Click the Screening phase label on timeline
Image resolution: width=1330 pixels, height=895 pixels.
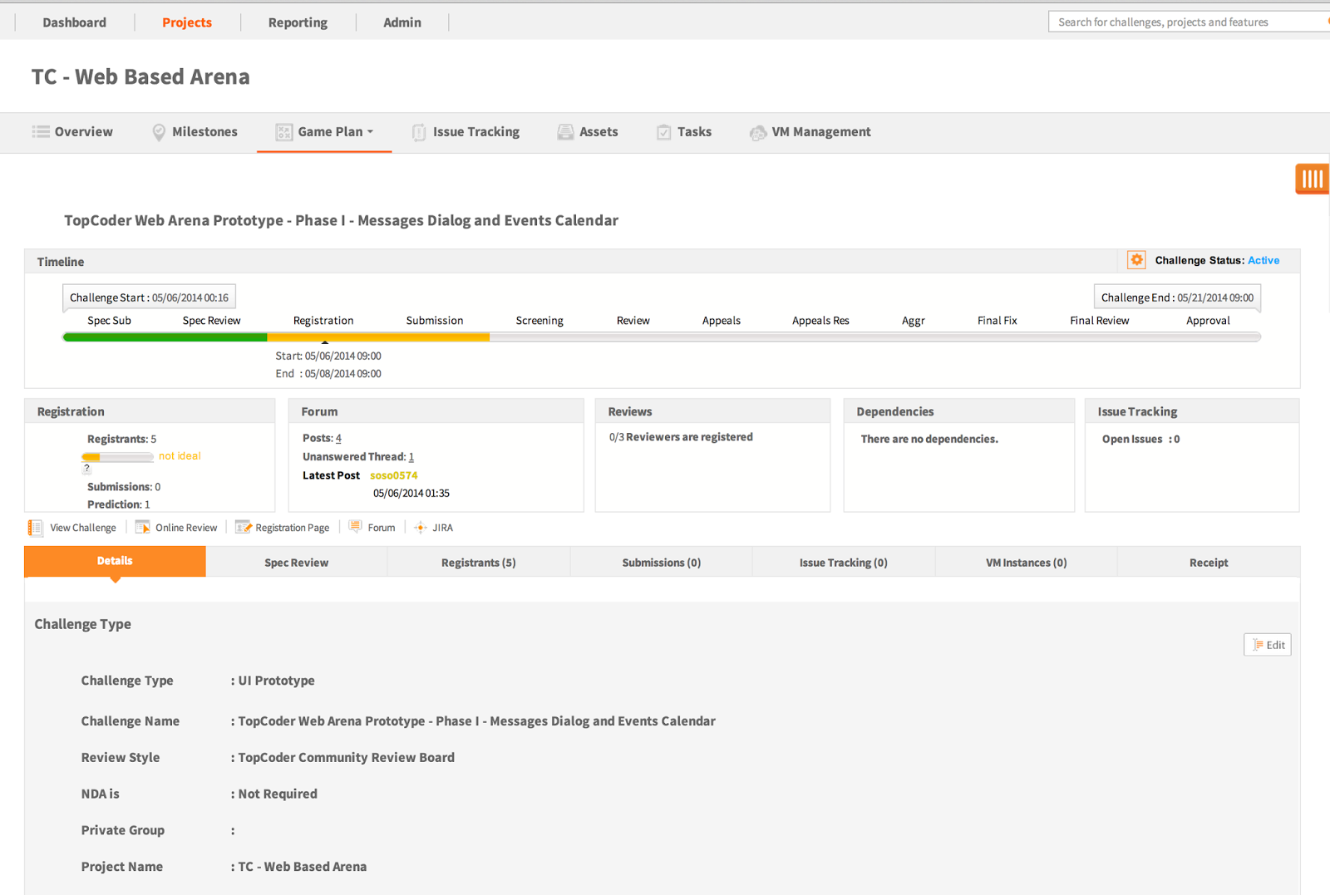(539, 321)
